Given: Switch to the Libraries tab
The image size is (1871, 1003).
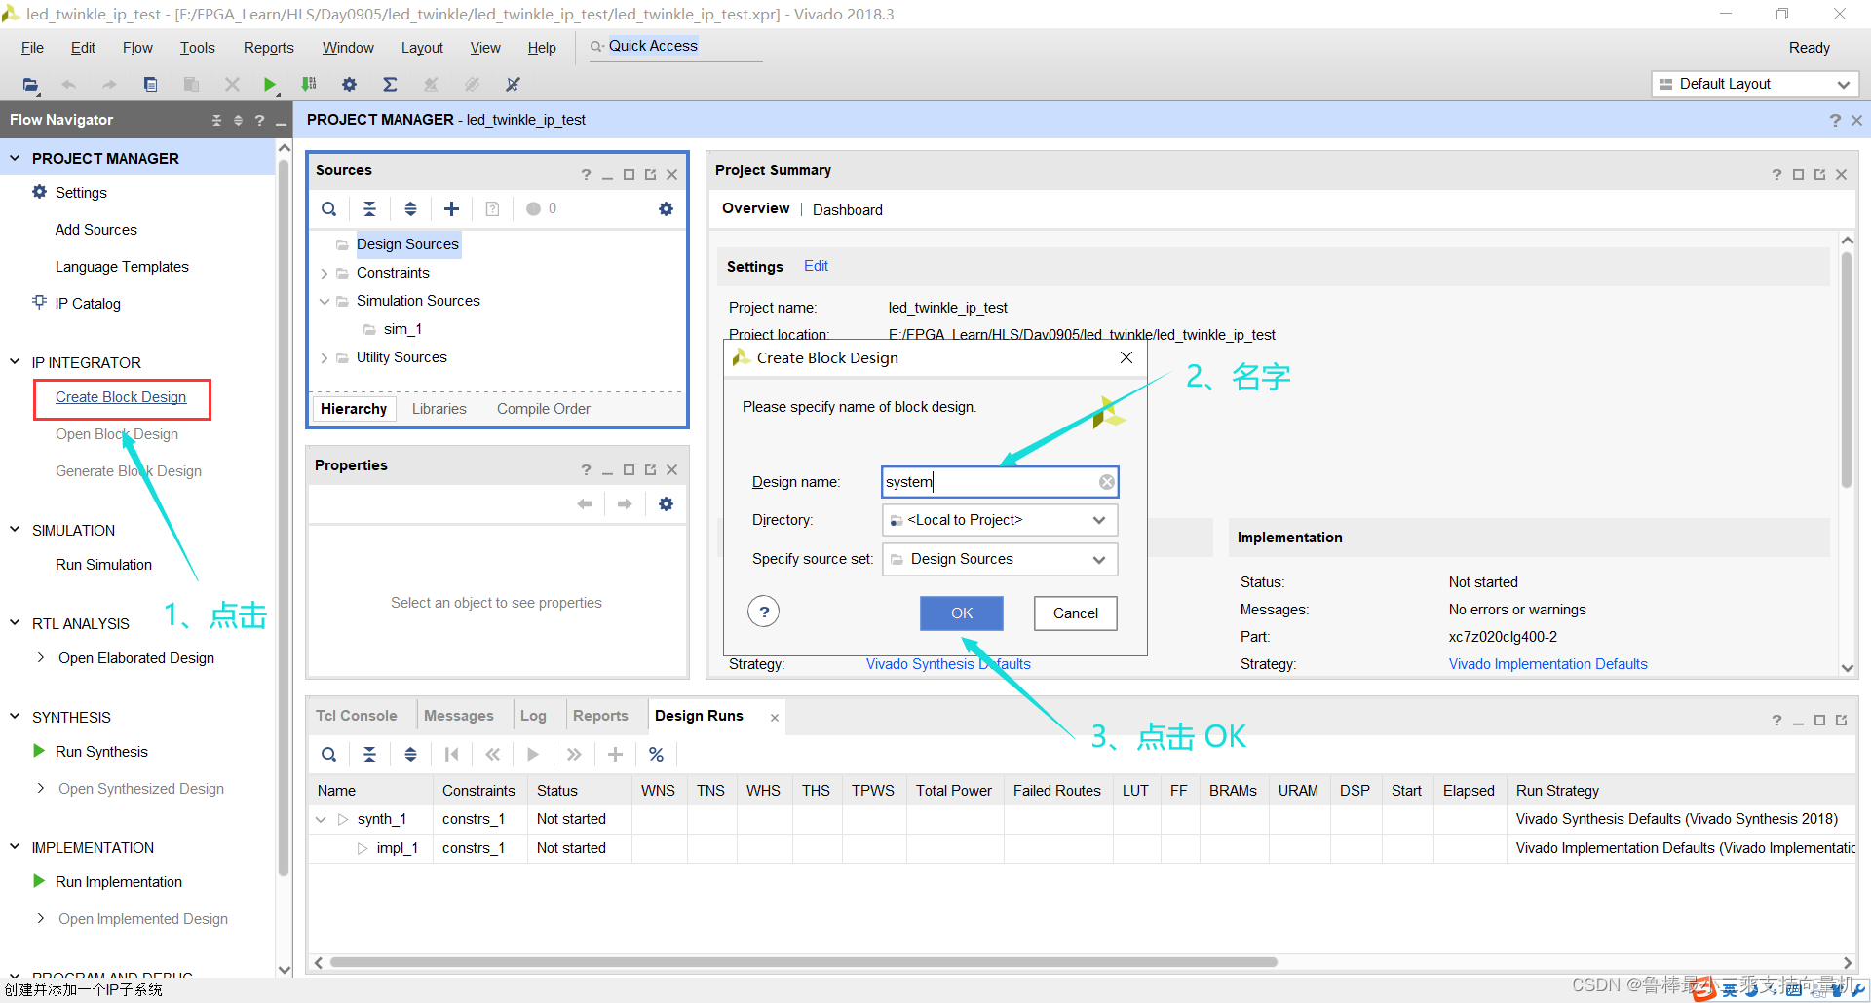Looking at the screenshot, I should coord(439,409).
